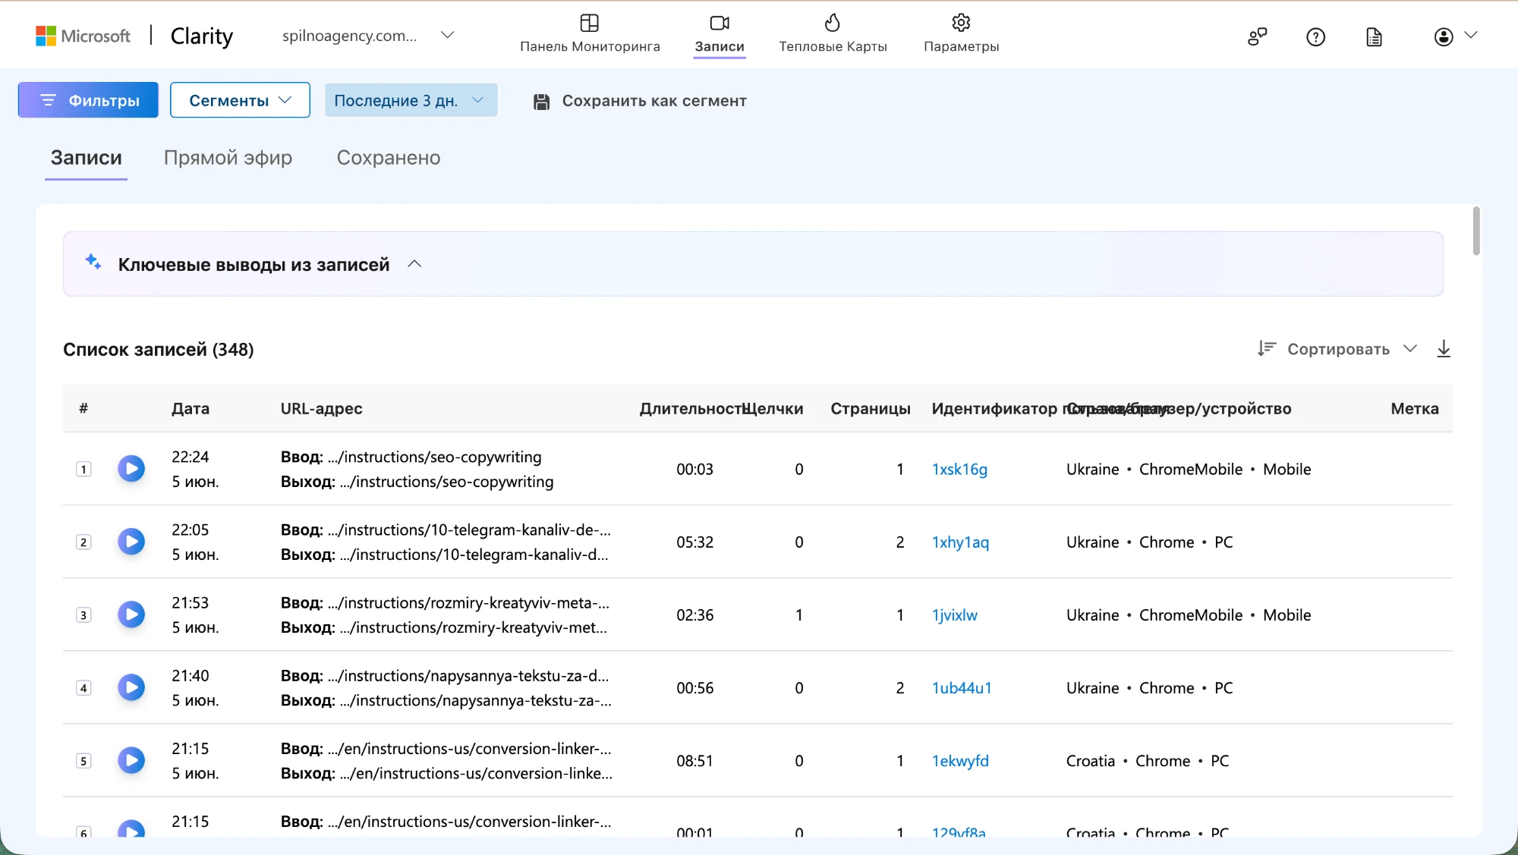Open the Microsoft logo link

click(83, 36)
